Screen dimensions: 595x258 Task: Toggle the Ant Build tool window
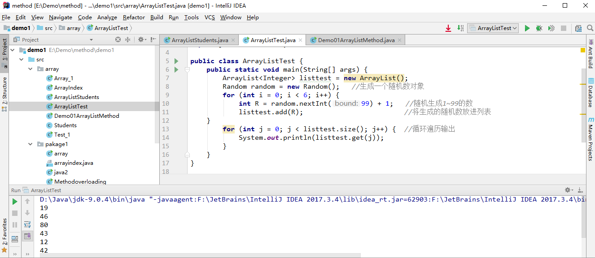[x=591, y=53]
